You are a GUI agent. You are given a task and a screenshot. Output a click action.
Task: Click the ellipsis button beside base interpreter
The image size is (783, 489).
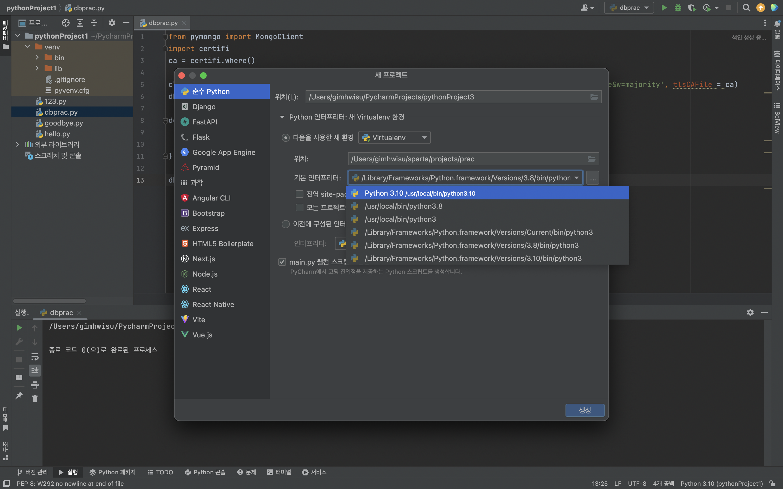[x=592, y=178]
